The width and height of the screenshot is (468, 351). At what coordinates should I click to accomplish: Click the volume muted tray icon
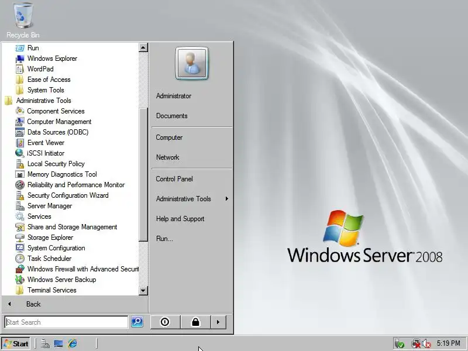click(427, 344)
